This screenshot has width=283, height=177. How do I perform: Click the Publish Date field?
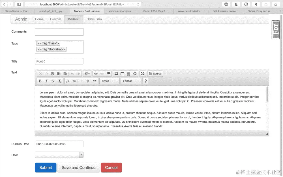(x=59, y=144)
